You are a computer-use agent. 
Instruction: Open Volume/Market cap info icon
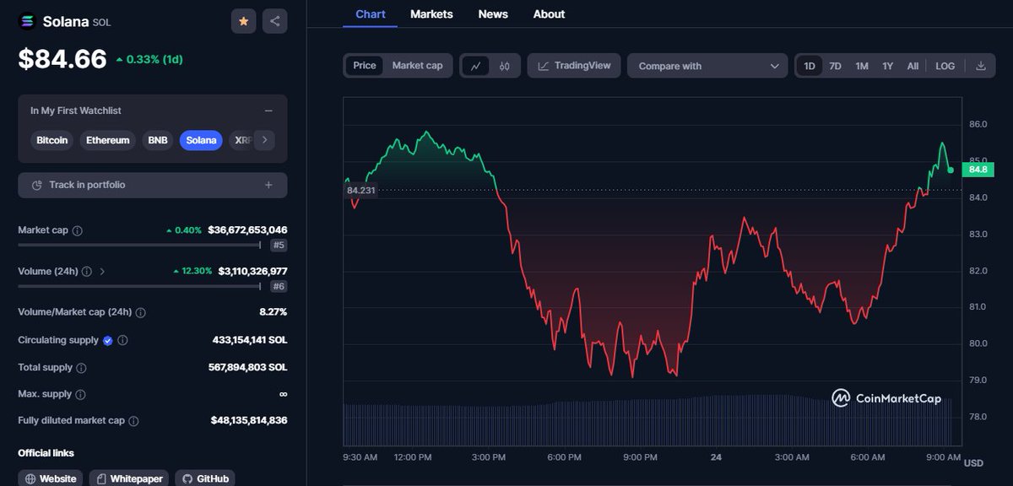click(x=140, y=312)
